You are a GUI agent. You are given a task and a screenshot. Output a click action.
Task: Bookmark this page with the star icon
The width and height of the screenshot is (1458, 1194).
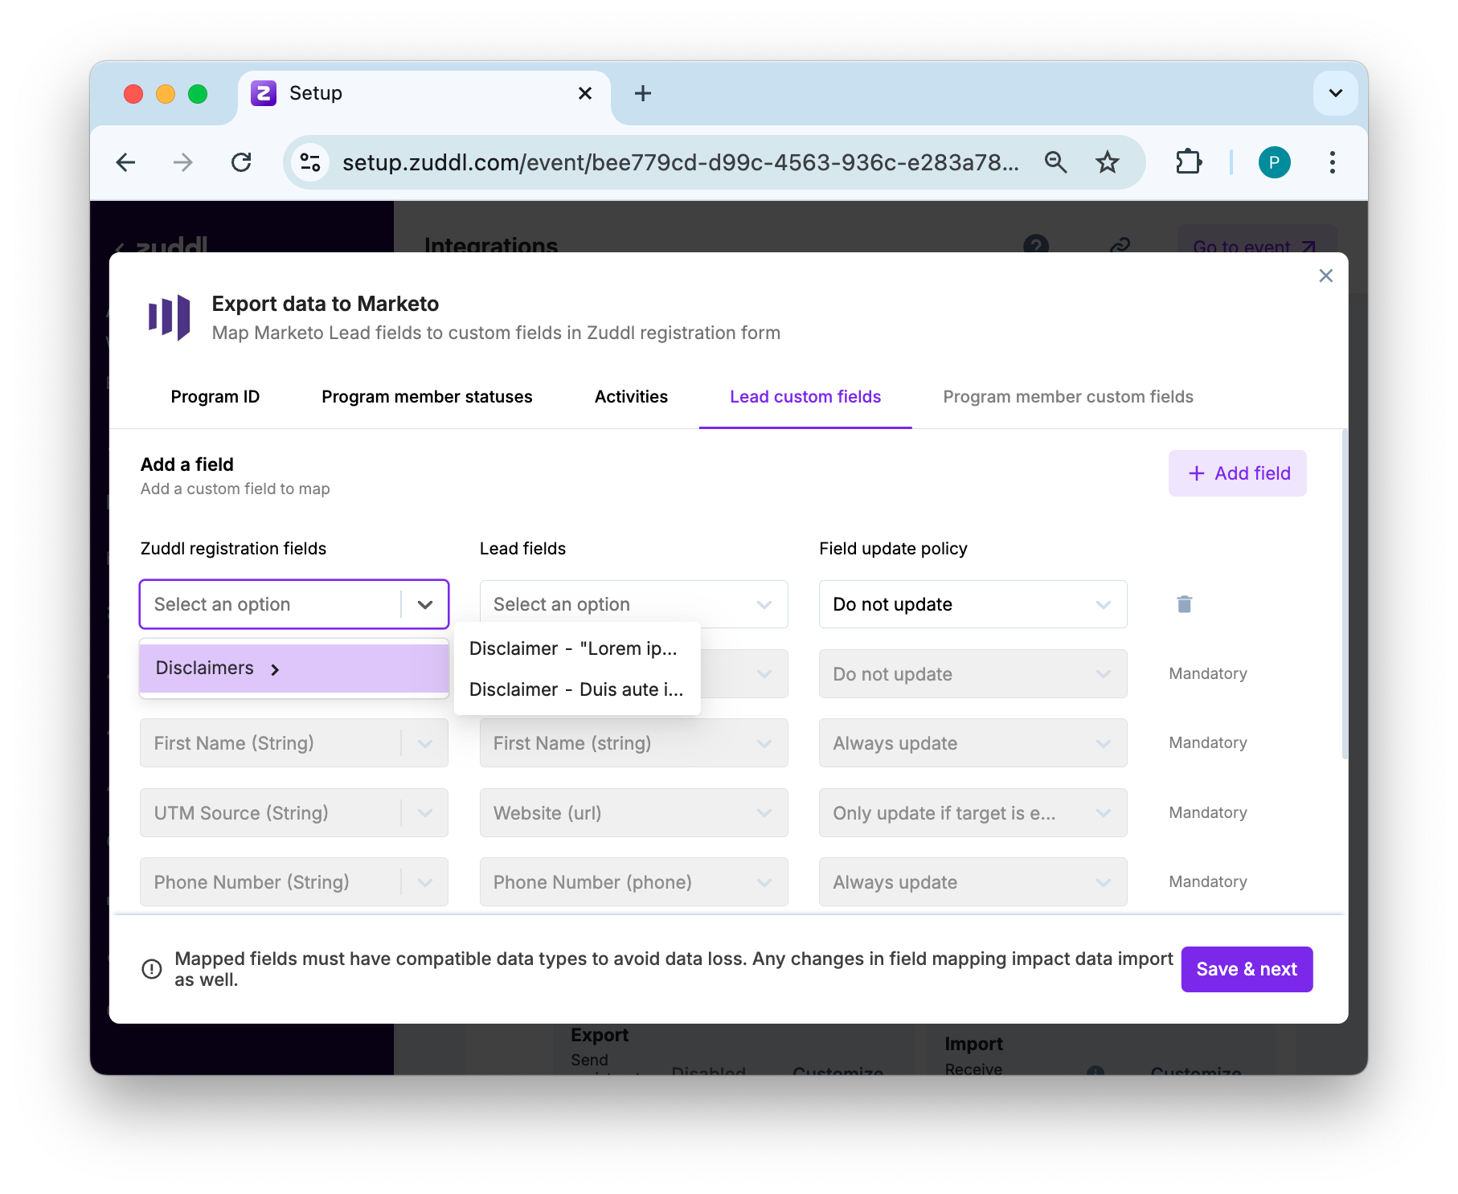pyautogui.click(x=1107, y=162)
